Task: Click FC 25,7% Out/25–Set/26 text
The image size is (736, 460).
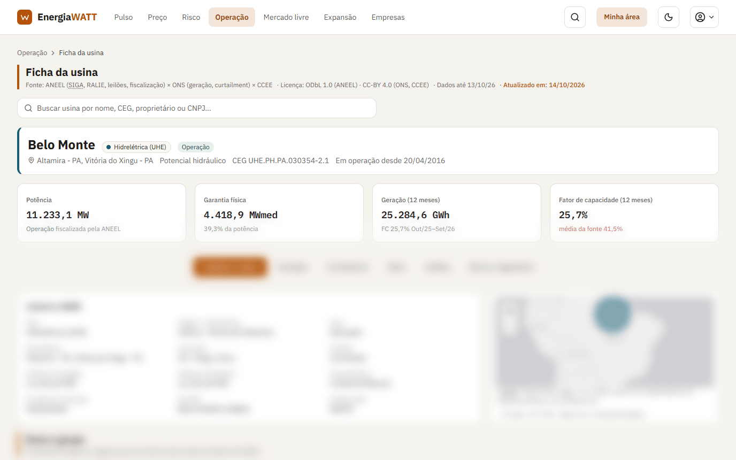Action: 418,229
